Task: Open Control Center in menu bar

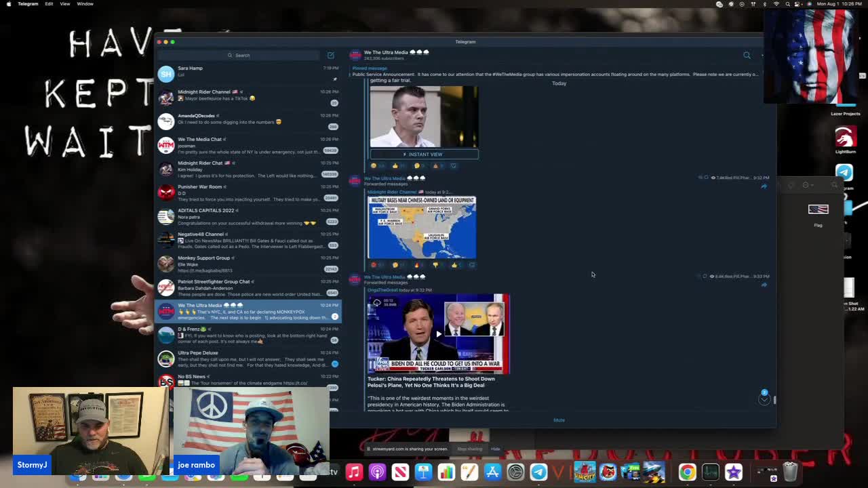Action: (x=798, y=4)
